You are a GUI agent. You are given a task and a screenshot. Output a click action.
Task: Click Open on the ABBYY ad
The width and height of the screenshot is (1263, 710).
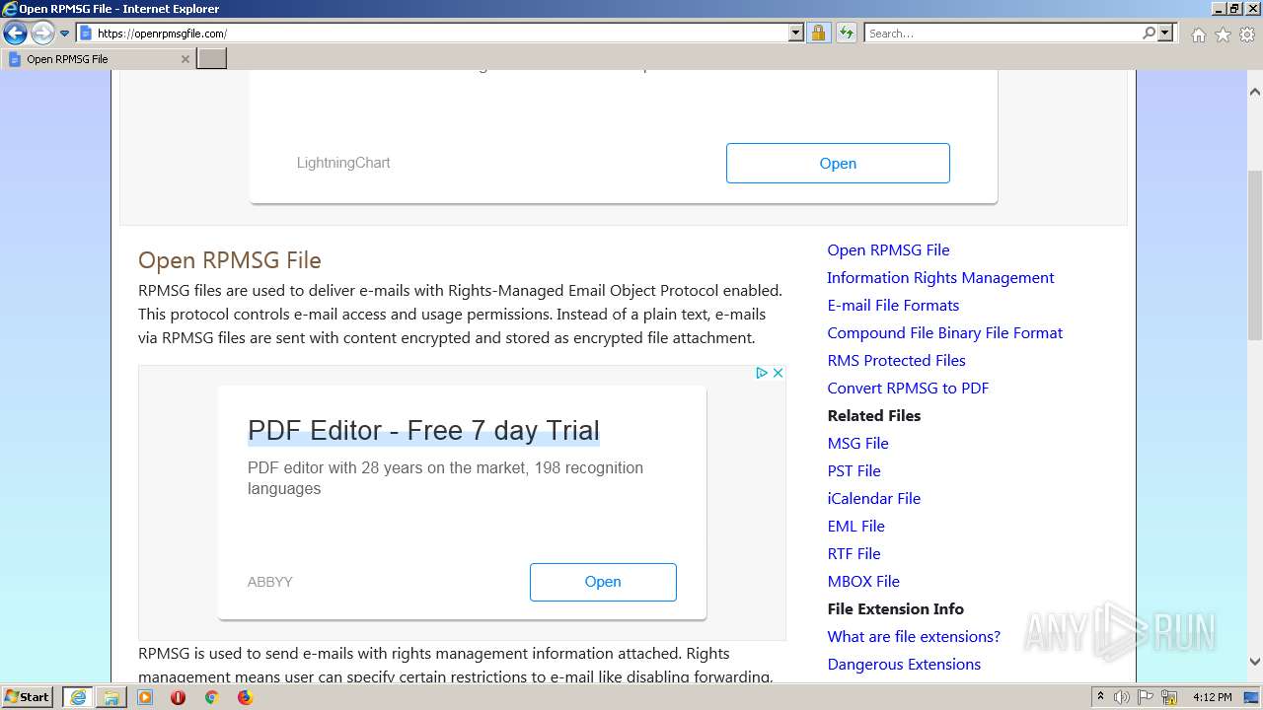[x=603, y=582]
